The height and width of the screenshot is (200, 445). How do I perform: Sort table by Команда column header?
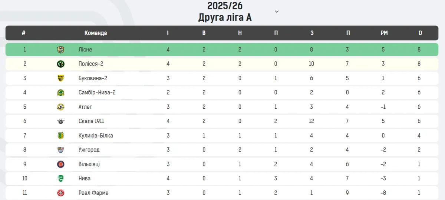point(96,33)
